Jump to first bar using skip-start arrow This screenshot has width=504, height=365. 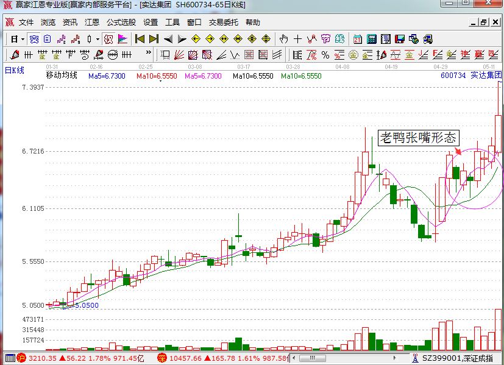[140, 39]
